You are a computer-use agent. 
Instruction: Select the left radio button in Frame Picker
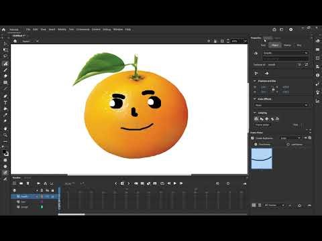click(x=256, y=145)
